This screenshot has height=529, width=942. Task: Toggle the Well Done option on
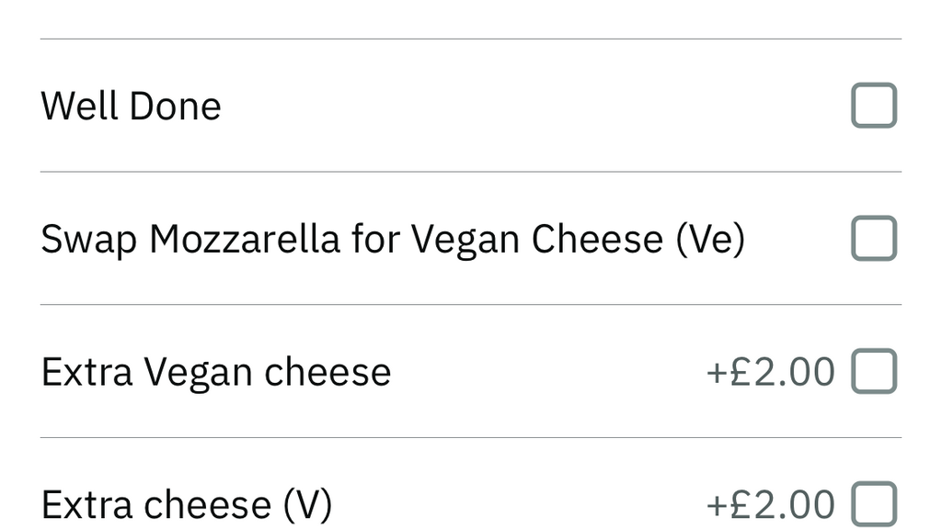tap(873, 104)
